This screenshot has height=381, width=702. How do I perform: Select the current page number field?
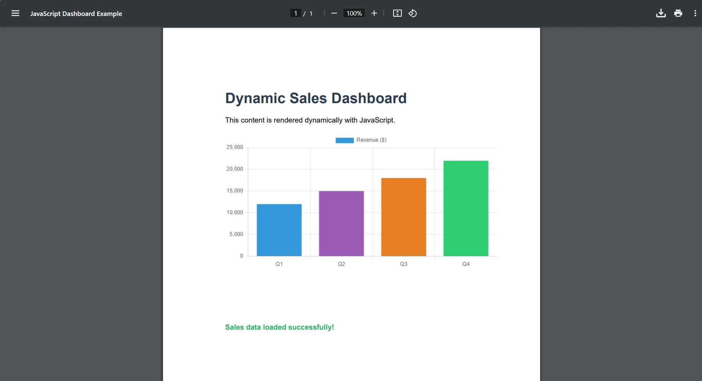(296, 13)
